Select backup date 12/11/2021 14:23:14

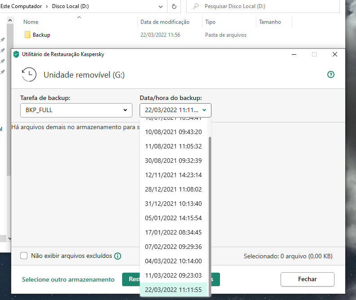[x=173, y=175]
